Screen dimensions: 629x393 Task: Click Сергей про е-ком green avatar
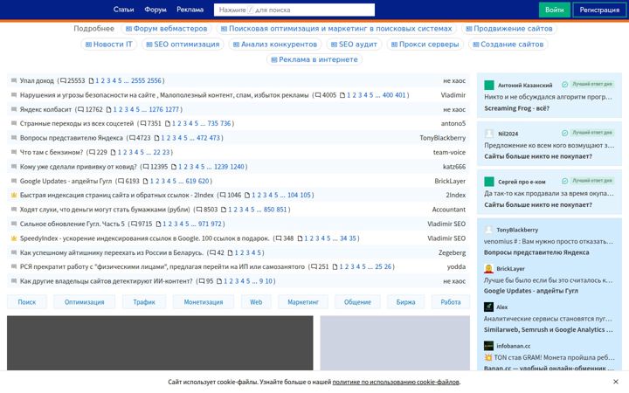[x=489, y=182]
